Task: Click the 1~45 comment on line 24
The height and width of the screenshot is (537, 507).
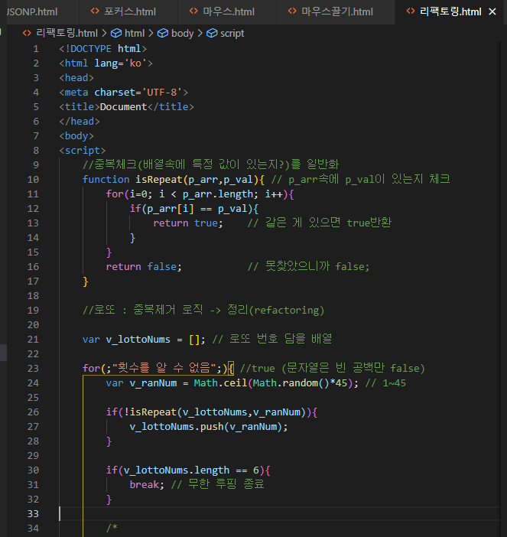Action: [385, 383]
